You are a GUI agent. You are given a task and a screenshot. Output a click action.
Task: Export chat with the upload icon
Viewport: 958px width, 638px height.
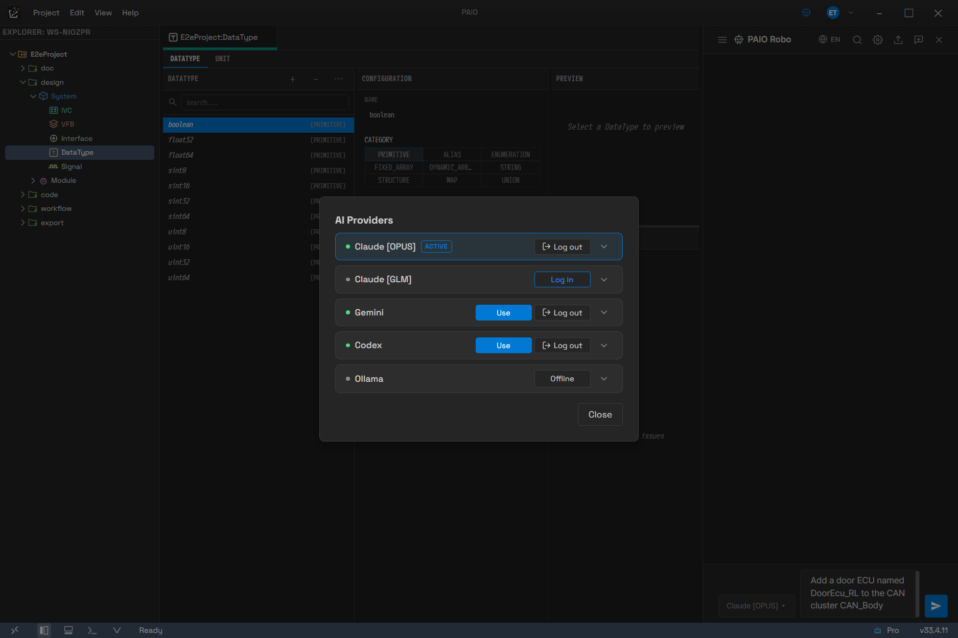[898, 40]
